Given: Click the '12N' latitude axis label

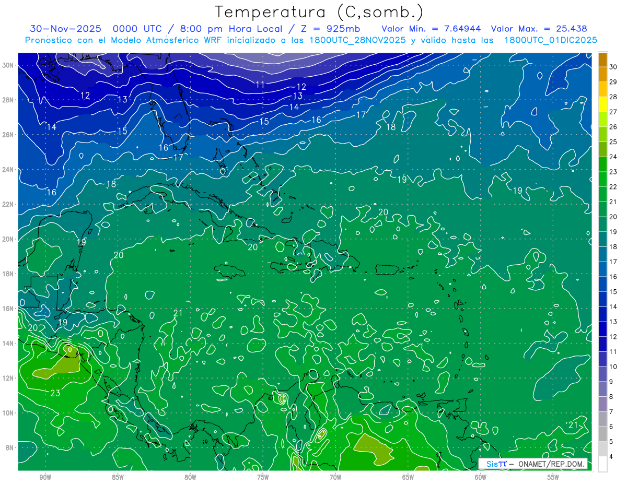Looking at the screenshot, I should click(x=9, y=378).
